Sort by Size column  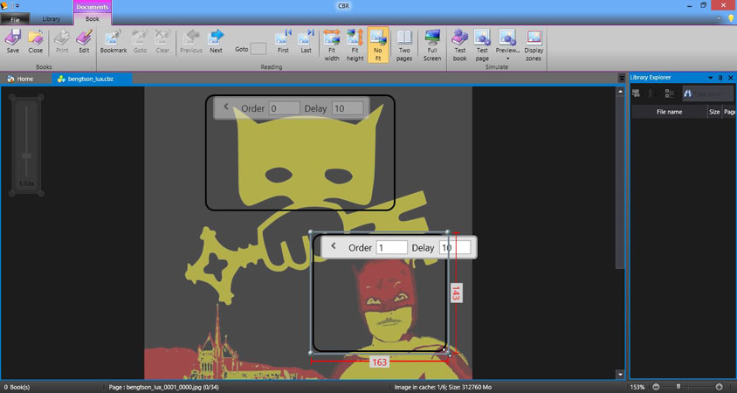(714, 112)
